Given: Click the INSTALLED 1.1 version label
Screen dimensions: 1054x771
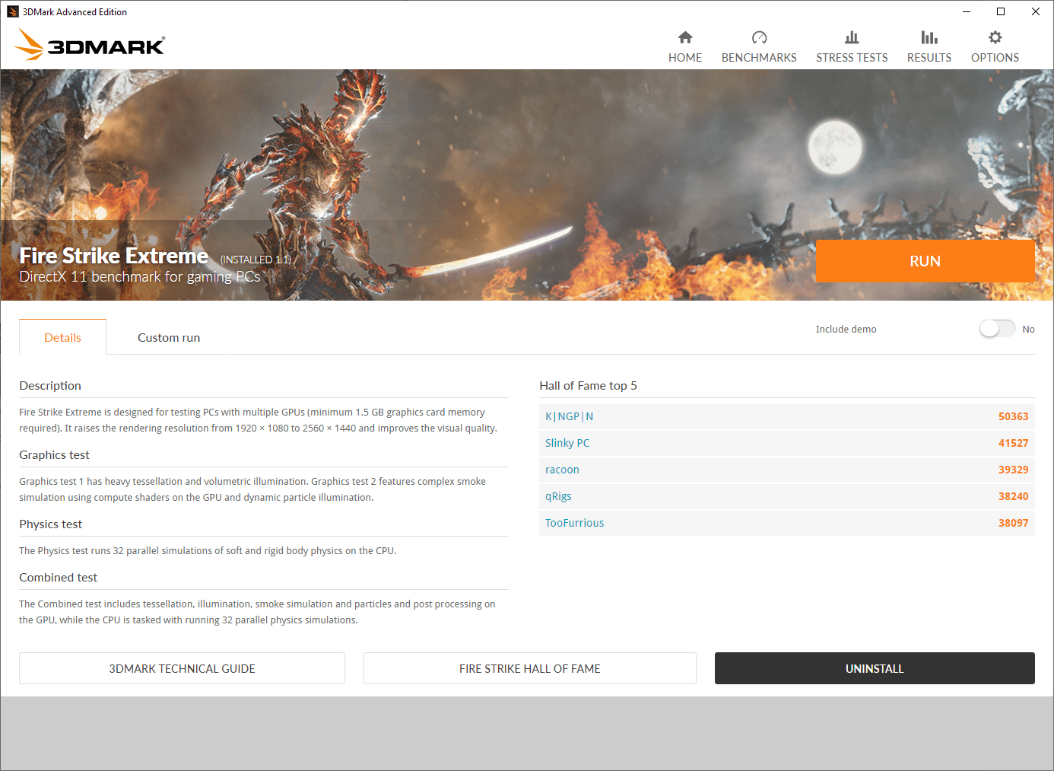Looking at the screenshot, I should pos(256,260).
